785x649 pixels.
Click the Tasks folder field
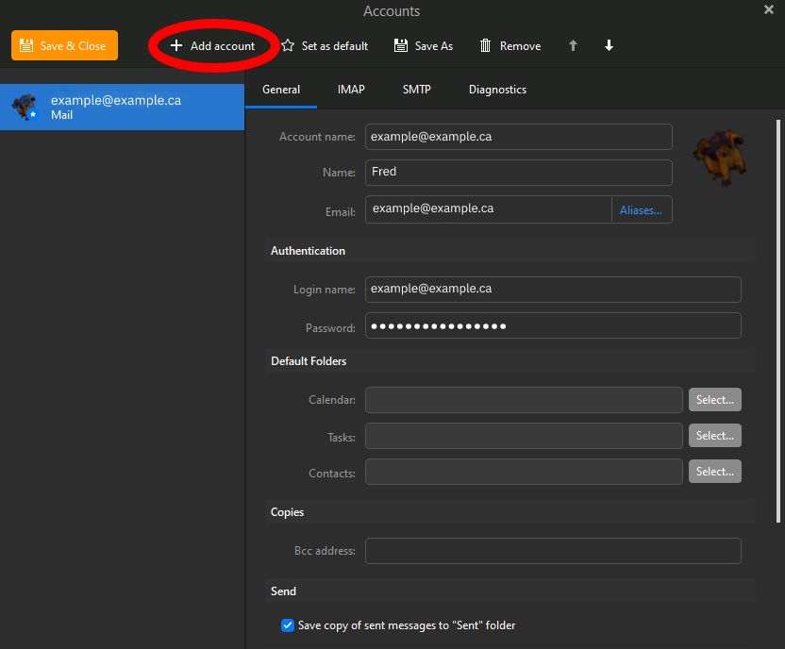point(524,436)
